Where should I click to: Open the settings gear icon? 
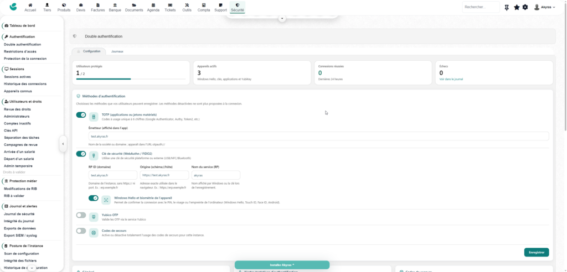point(525,7)
